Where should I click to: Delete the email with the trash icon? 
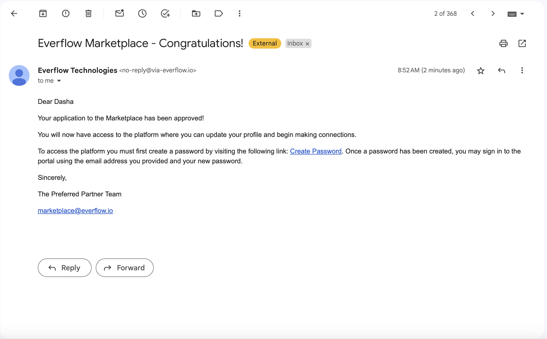pos(88,13)
